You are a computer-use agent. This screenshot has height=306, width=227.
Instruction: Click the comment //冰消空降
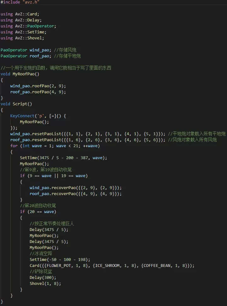click(41, 253)
